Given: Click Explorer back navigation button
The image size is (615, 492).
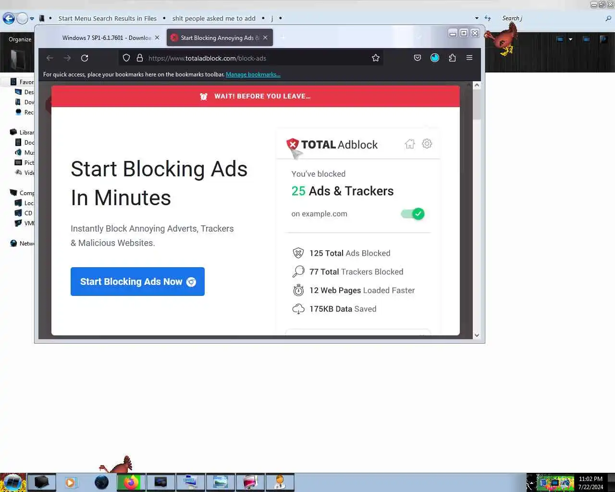Looking at the screenshot, I should (x=9, y=19).
